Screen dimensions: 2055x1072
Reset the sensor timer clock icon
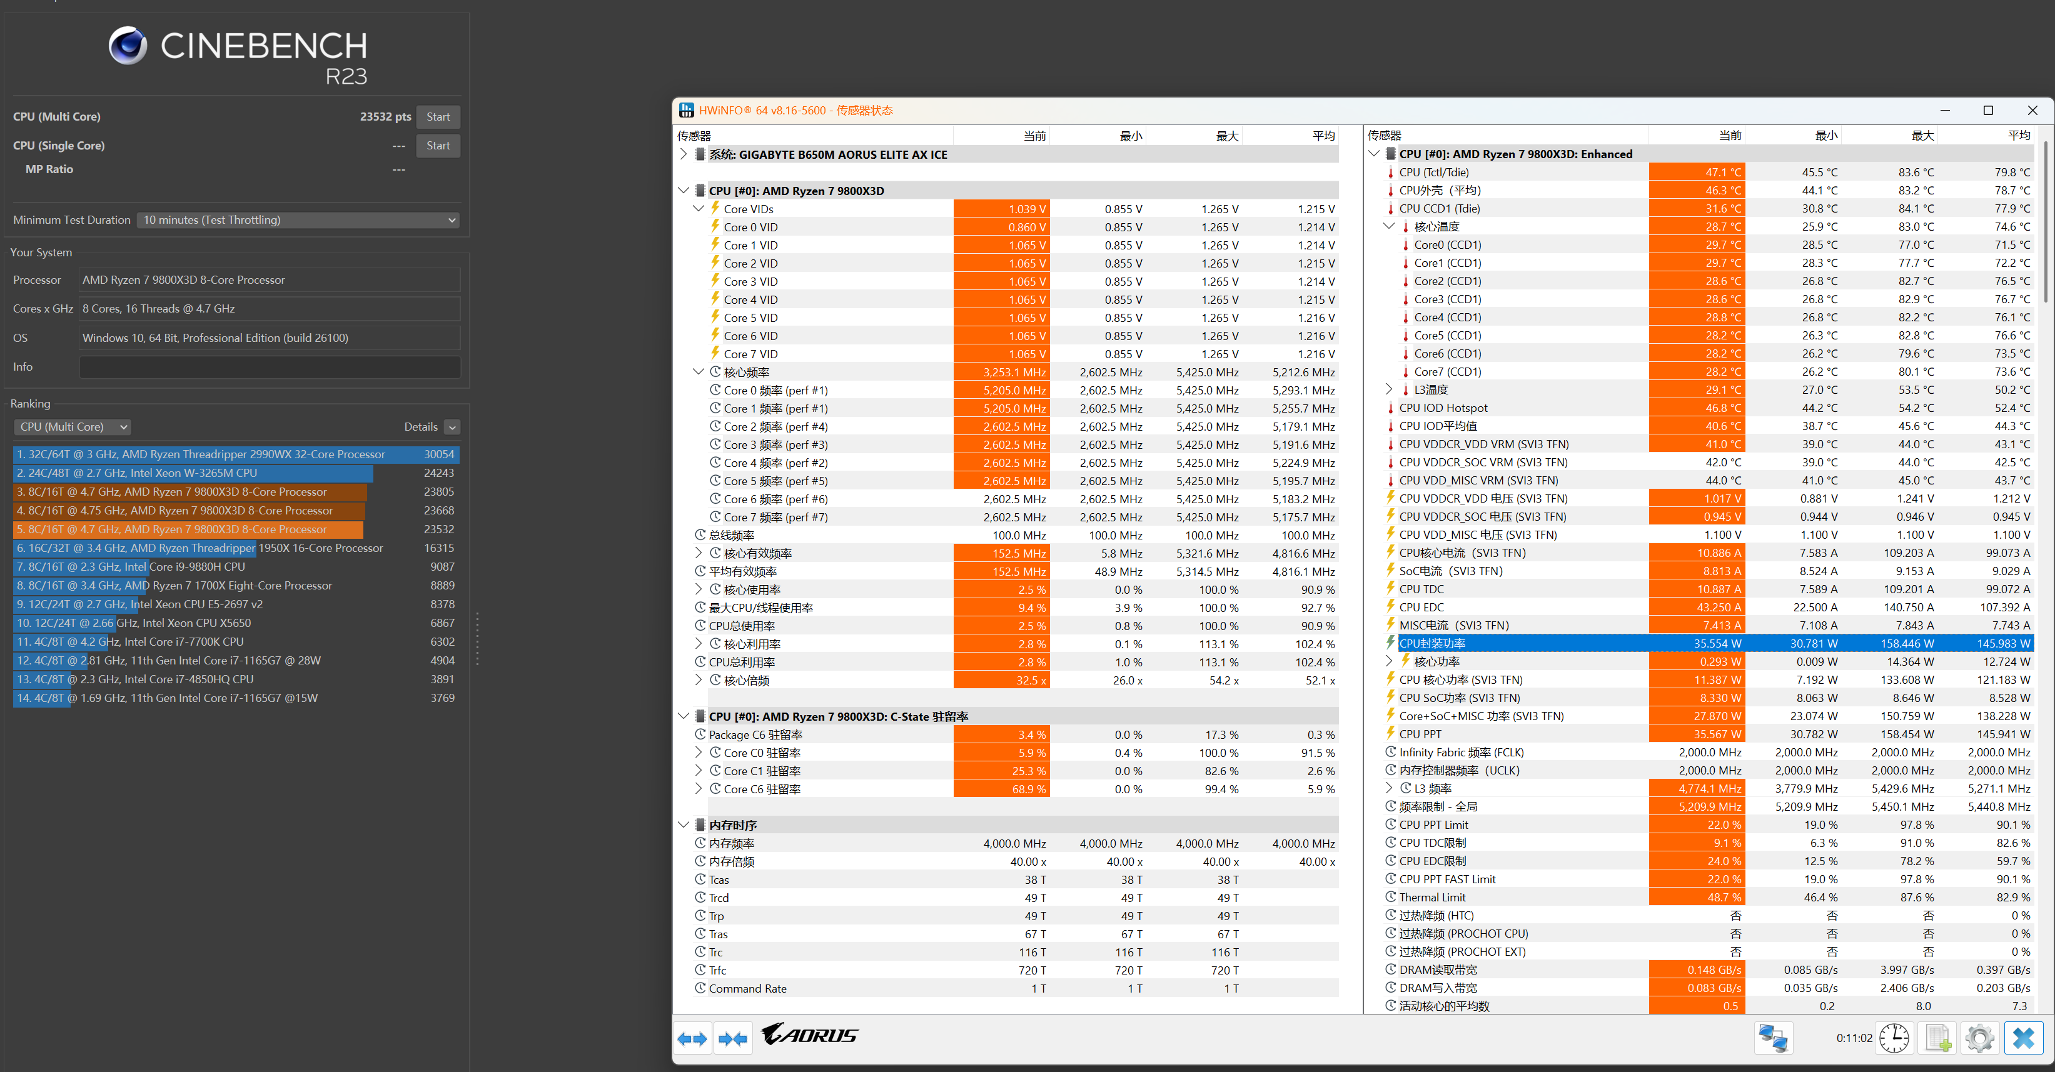pyautogui.click(x=1894, y=1038)
